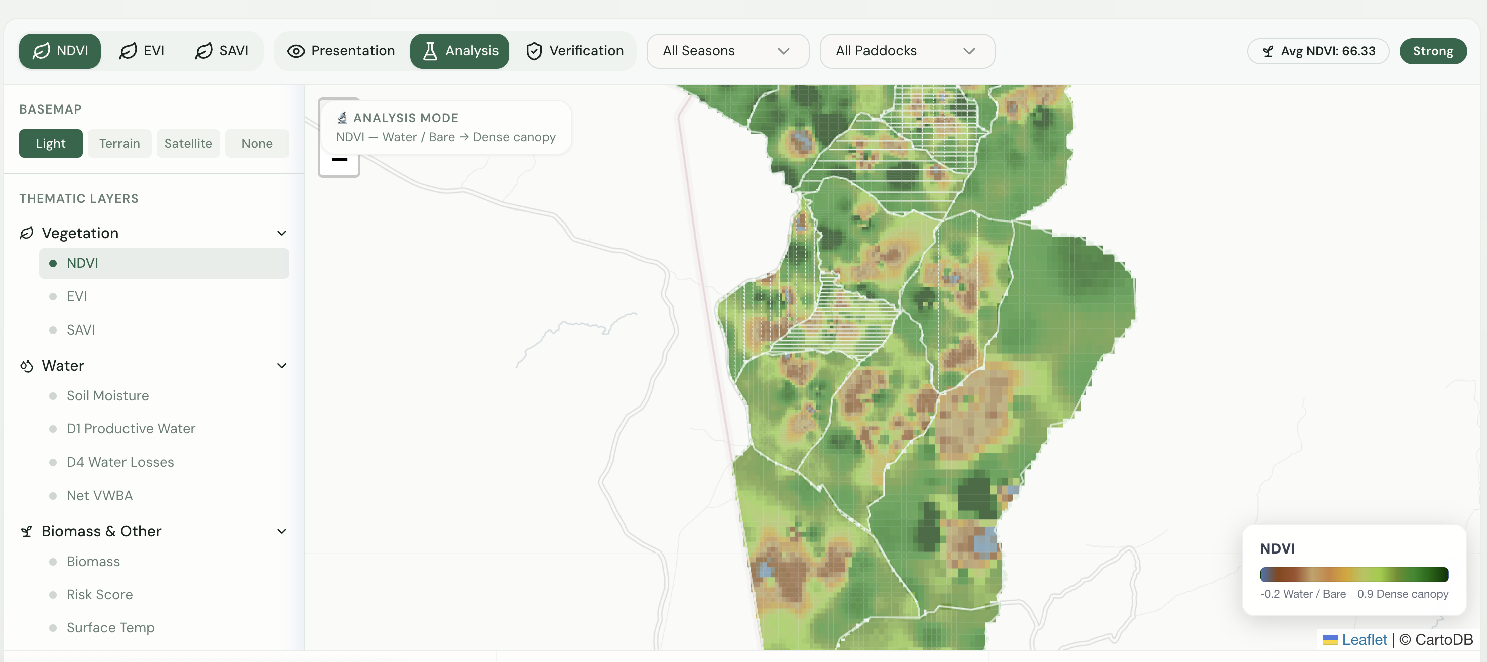Open the All Paddocks dropdown
This screenshot has width=1487, height=662.
907,51
